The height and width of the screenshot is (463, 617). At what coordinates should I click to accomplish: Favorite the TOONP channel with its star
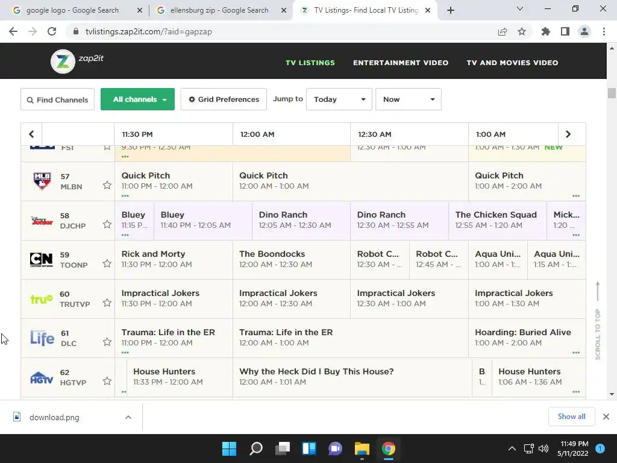107,263
